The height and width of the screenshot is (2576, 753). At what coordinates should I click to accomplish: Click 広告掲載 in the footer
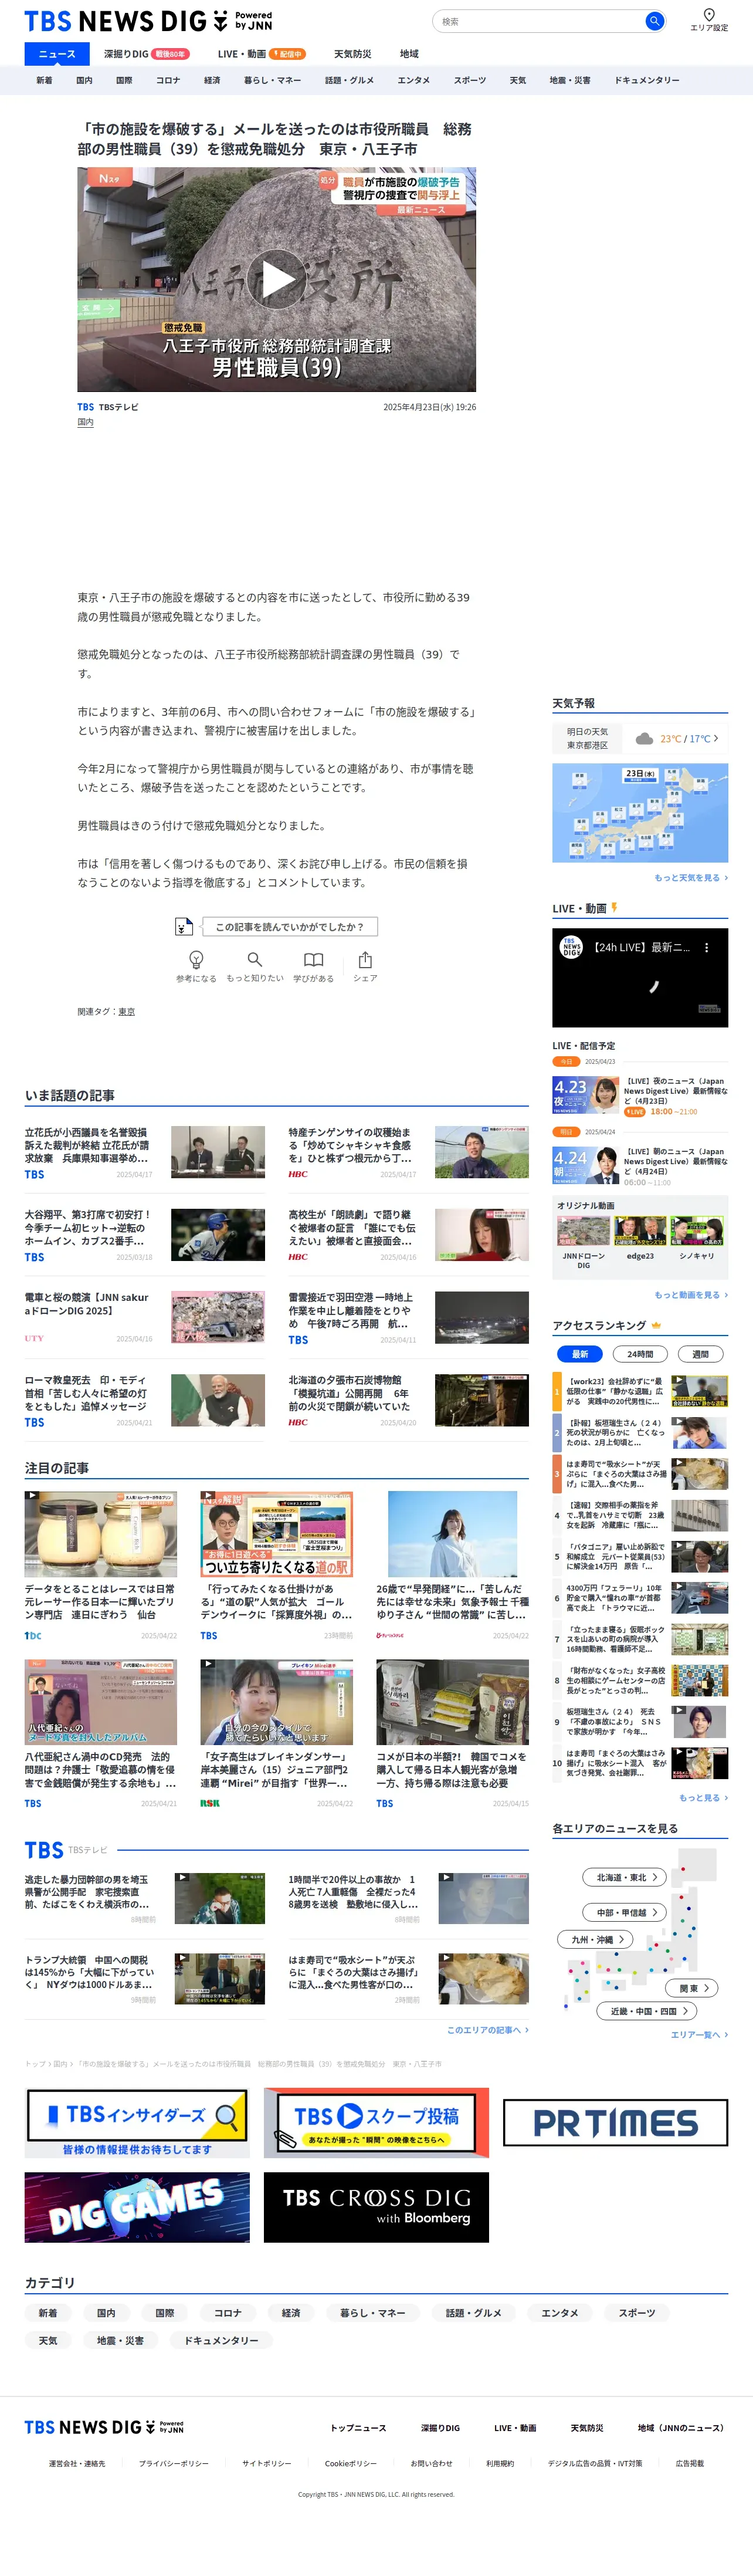point(689,2464)
